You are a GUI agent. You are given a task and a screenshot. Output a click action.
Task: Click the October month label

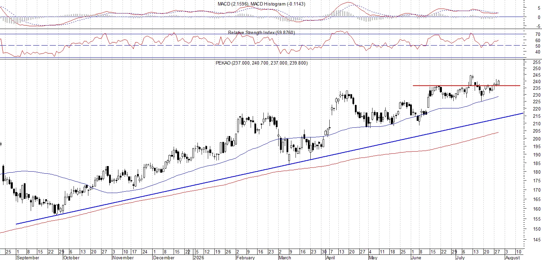(71, 258)
